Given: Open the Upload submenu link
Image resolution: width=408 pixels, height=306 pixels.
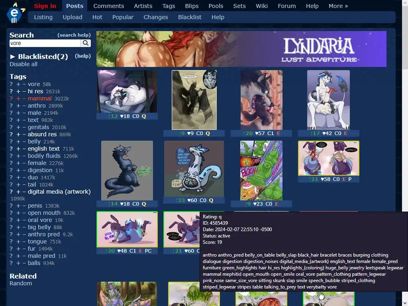Looking at the screenshot, I should pos(73,17).
